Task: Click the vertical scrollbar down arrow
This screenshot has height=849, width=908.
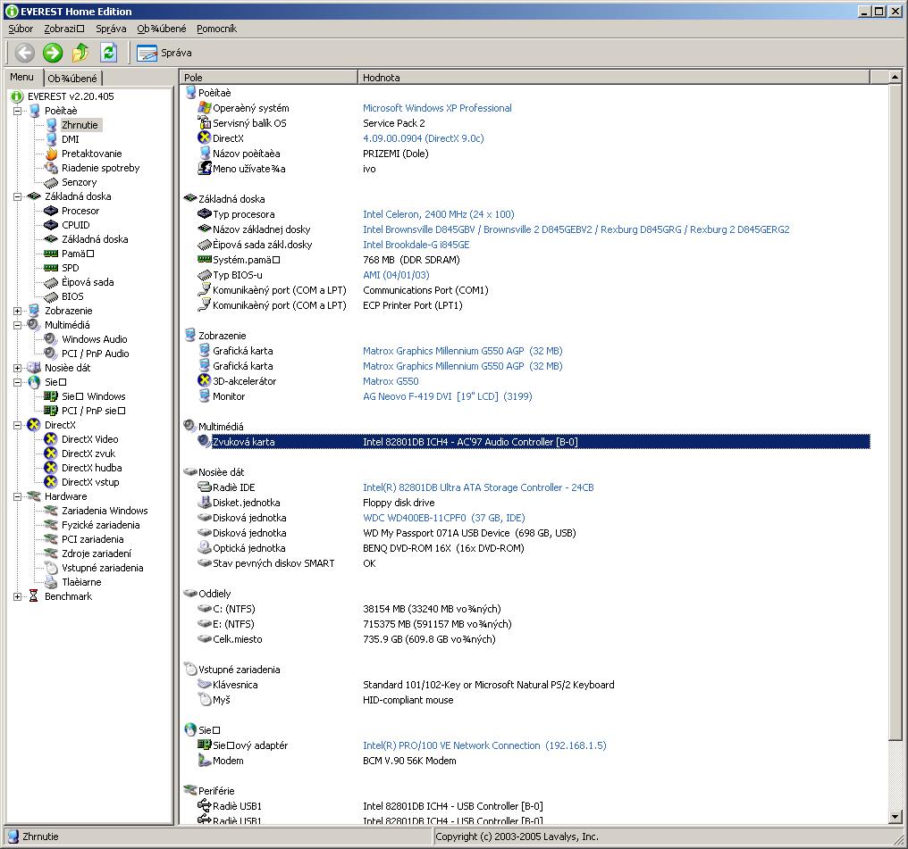Action: 895,816
